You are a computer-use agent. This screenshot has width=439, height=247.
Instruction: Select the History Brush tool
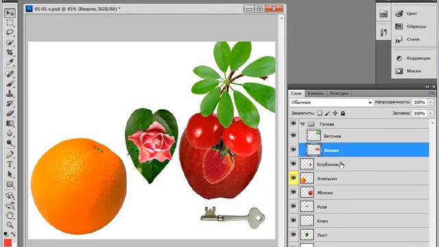[x=10, y=104]
